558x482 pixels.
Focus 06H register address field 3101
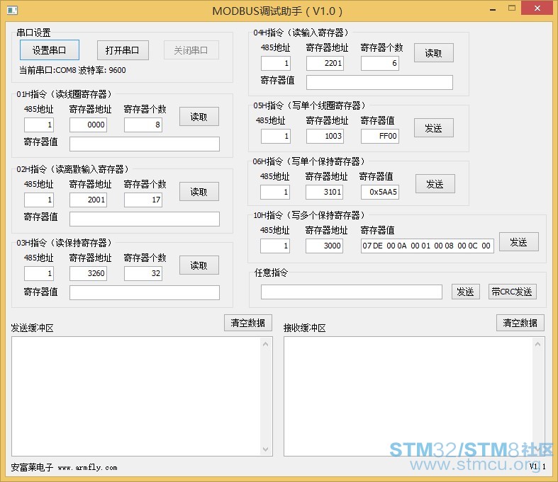(x=324, y=192)
